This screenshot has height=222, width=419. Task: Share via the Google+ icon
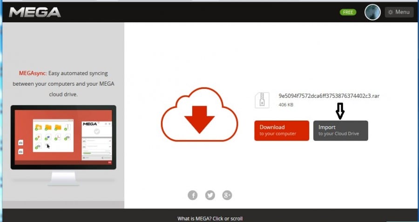pos(227,195)
